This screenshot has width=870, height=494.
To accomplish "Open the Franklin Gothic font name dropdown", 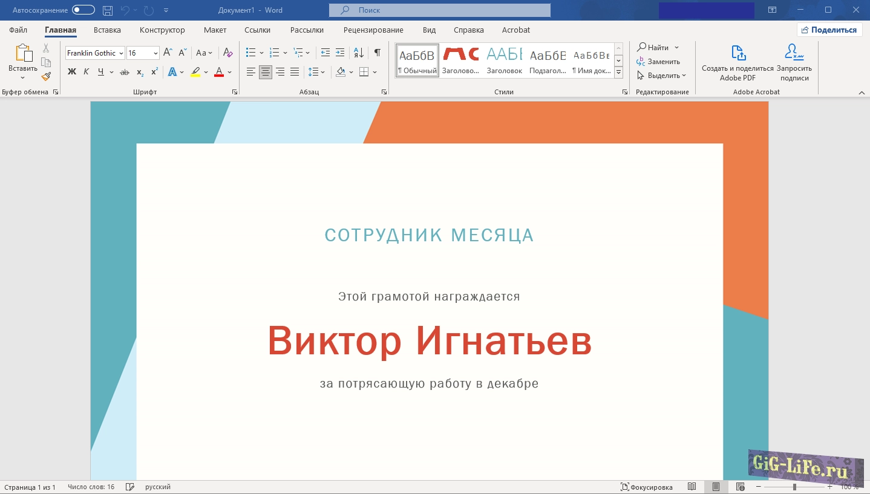I will (121, 53).
